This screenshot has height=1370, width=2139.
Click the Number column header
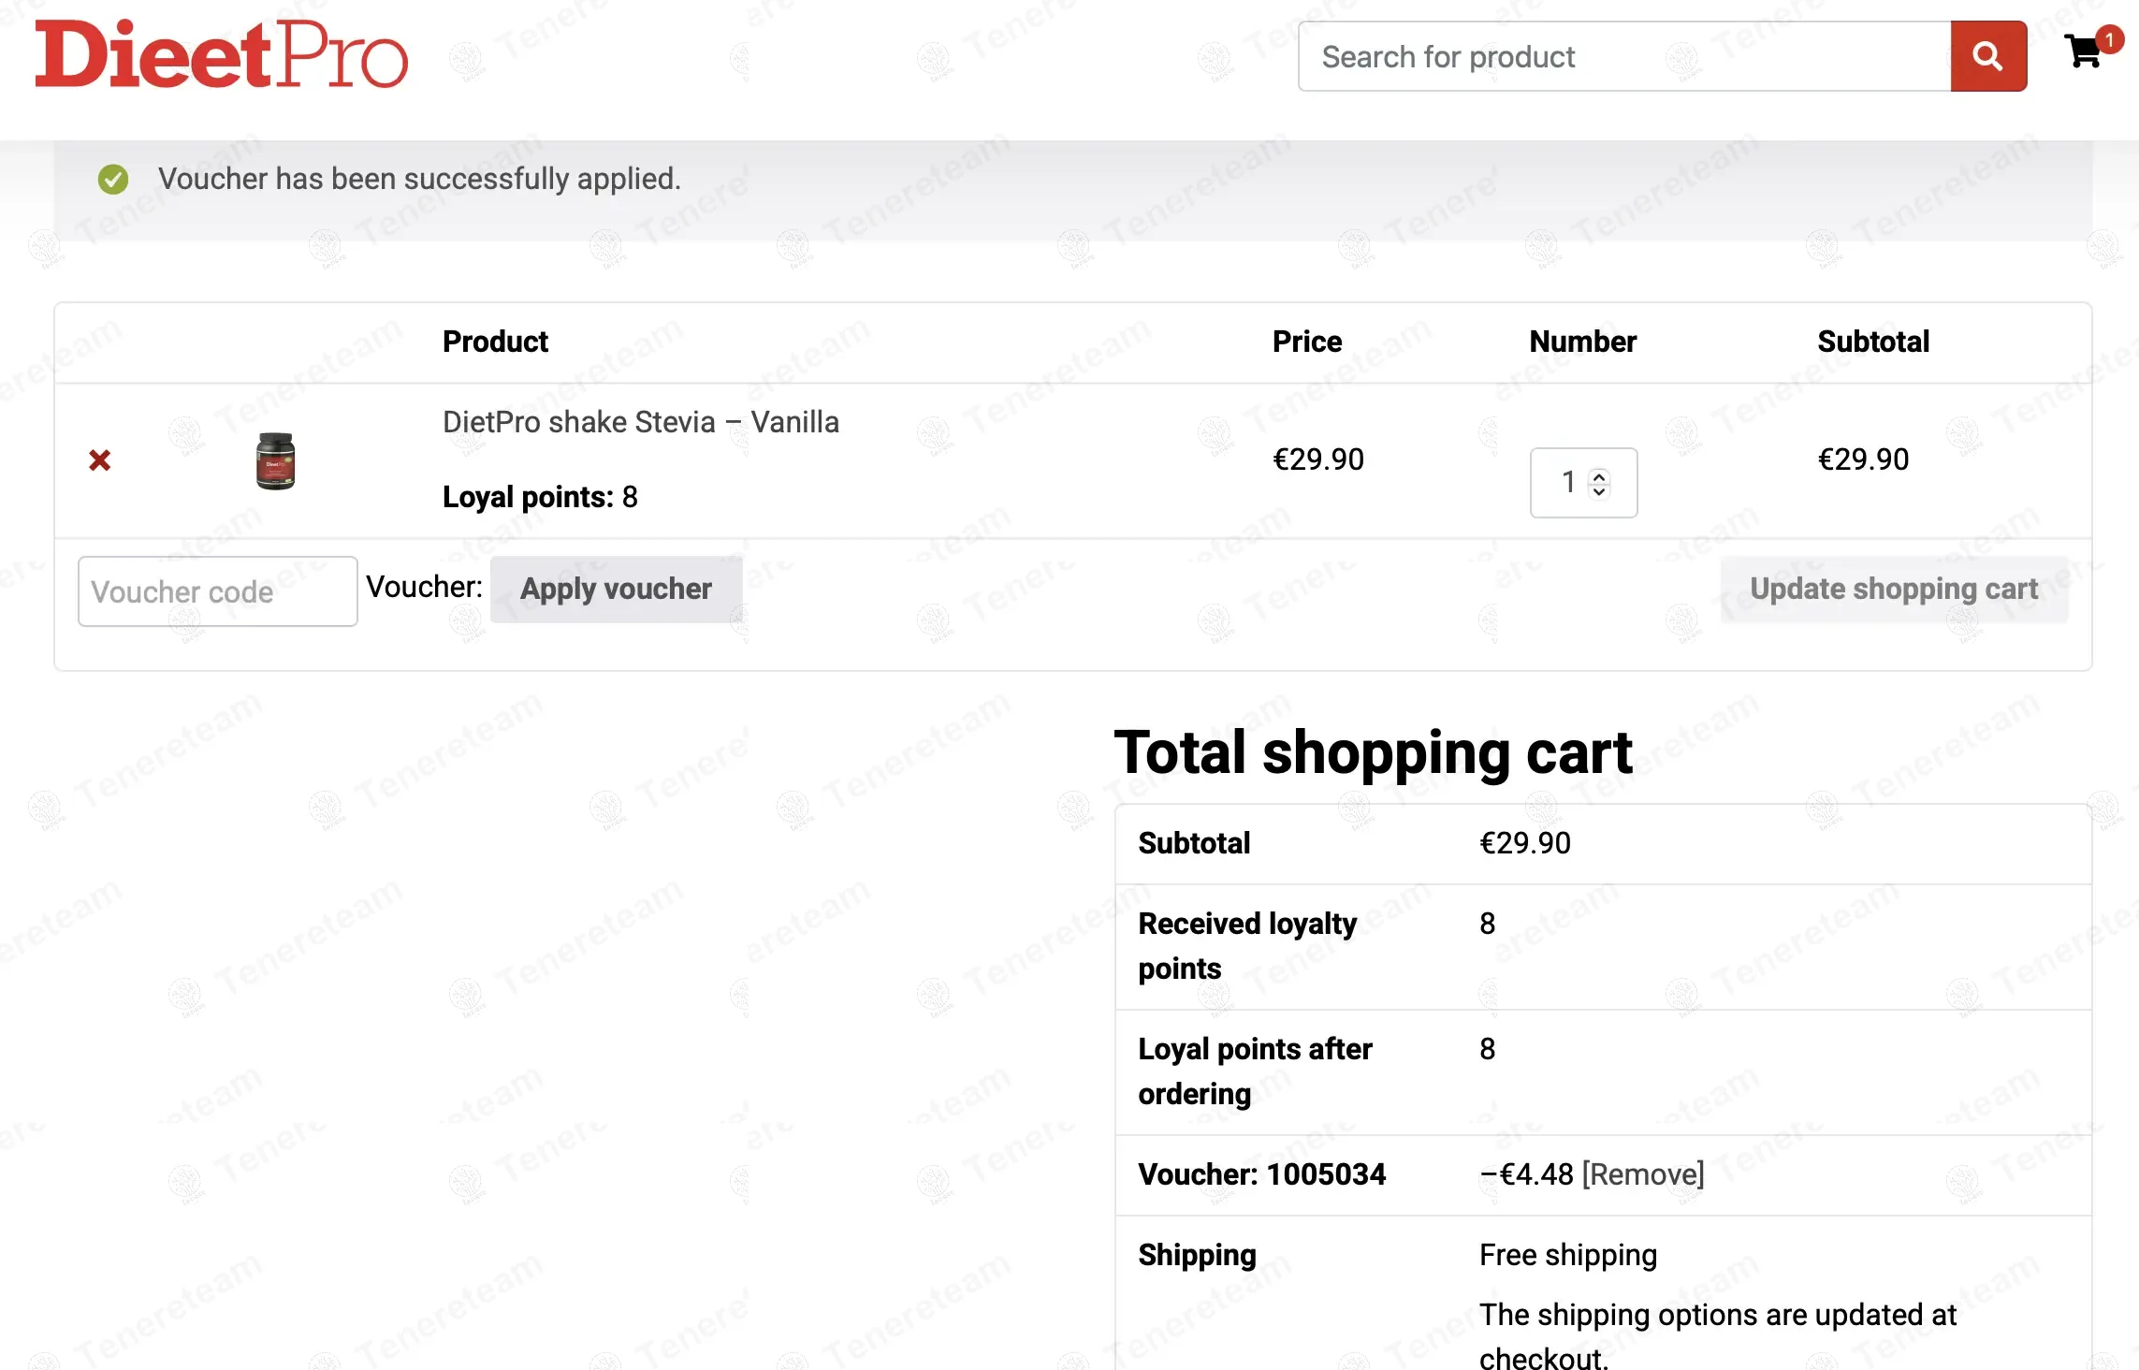[1583, 342]
